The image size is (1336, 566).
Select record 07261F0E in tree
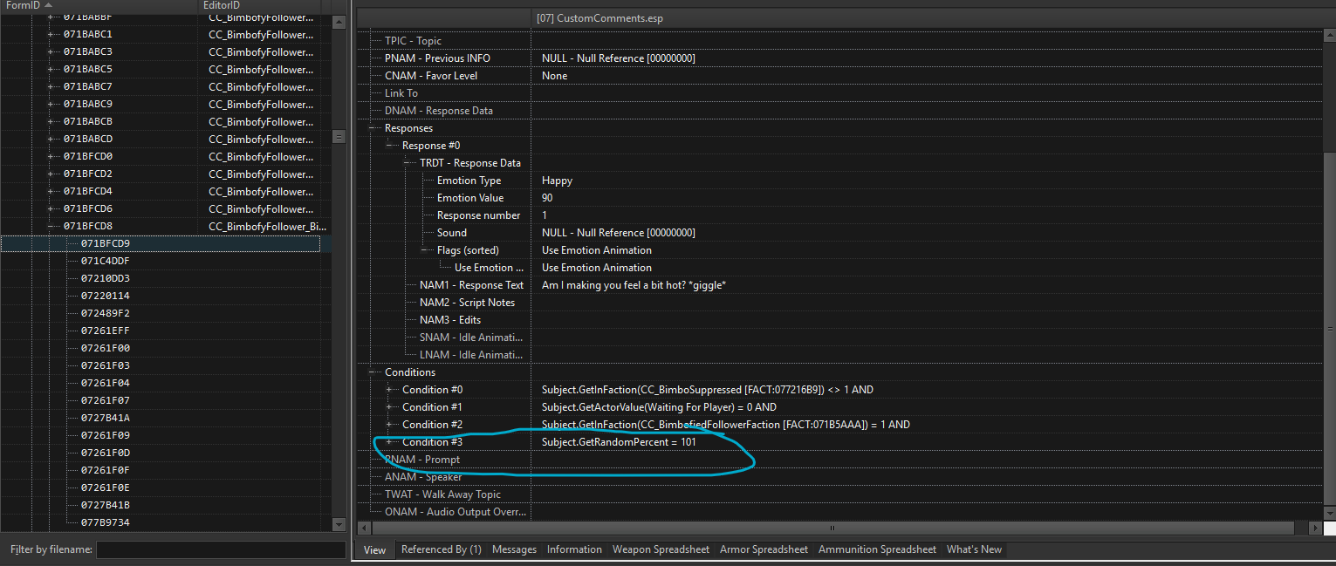[x=106, y=488]
